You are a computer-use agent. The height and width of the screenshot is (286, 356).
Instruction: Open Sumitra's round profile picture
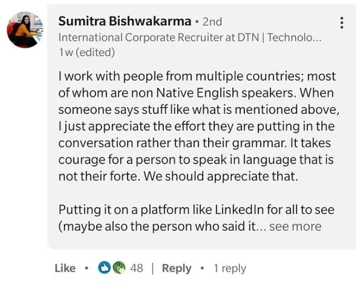pos(25,30)
